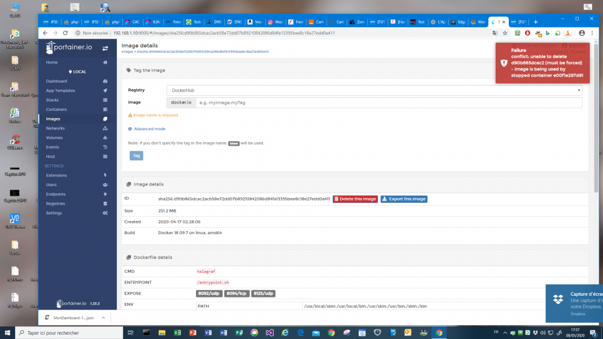Open the Stacks page
603x339 pixels.
coord(52,100)
